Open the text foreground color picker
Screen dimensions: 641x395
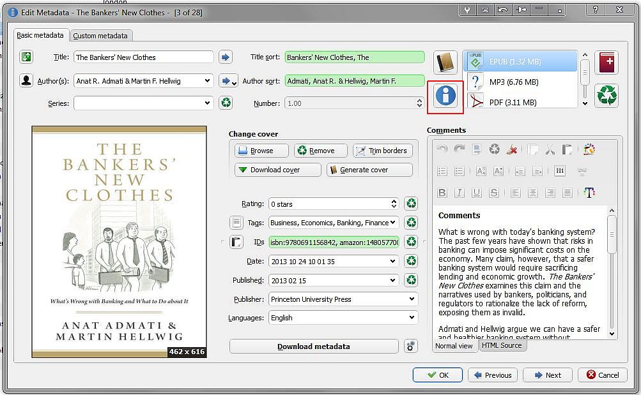click(589, 193)
